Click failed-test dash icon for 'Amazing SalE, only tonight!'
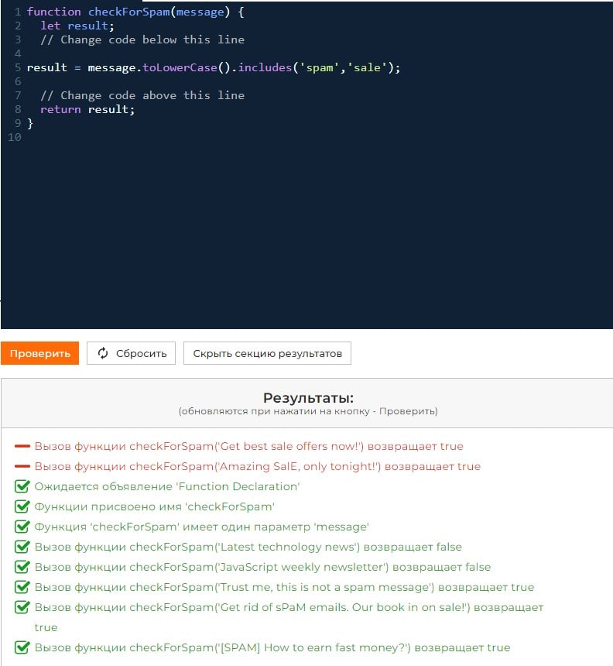This screenshot has width=613, height=666. coord(22,466)
